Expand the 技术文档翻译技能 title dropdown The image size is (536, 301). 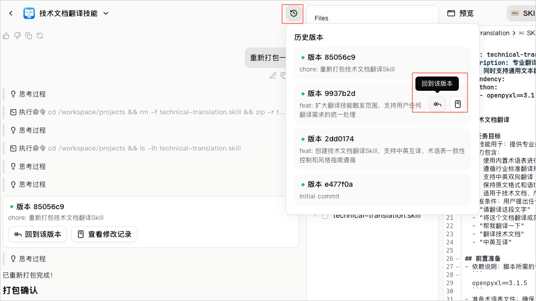click(x=106, y=13)
